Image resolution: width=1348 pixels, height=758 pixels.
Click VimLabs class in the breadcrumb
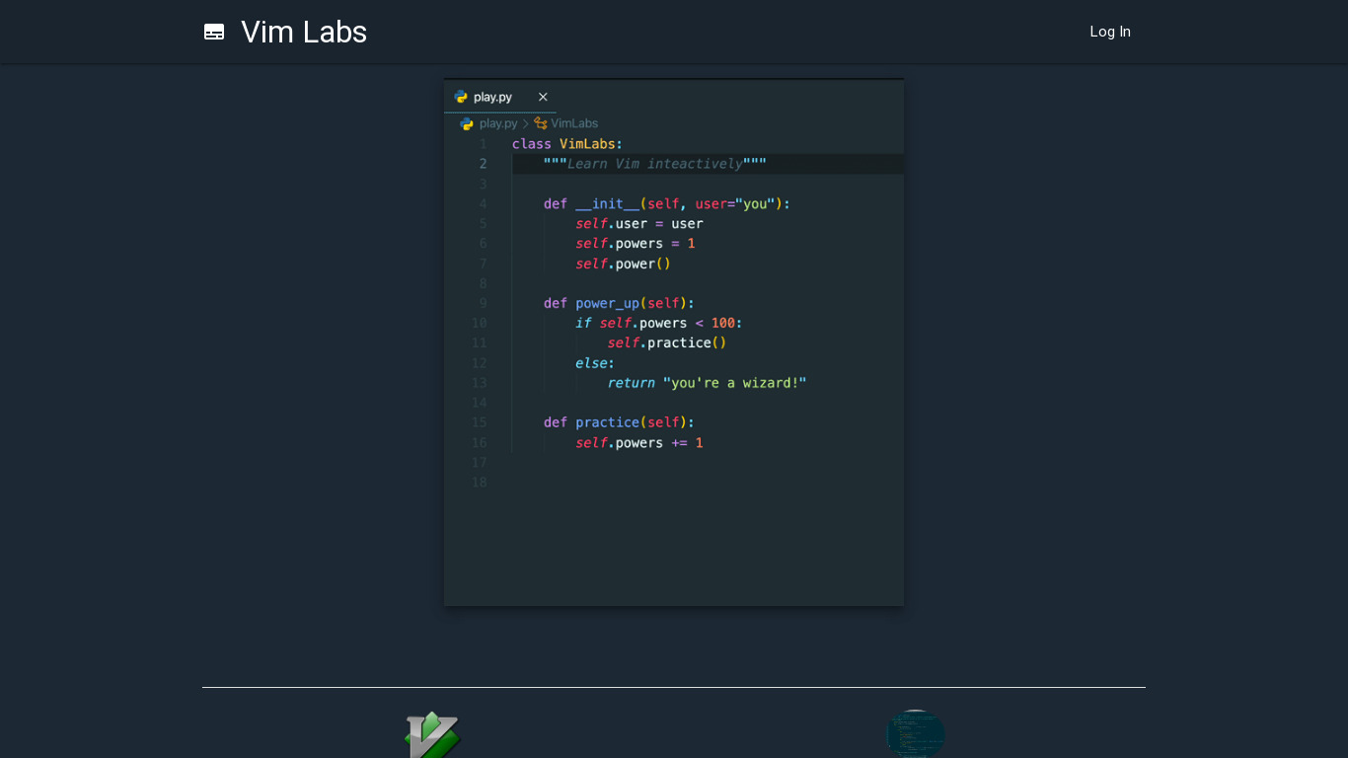574,123
